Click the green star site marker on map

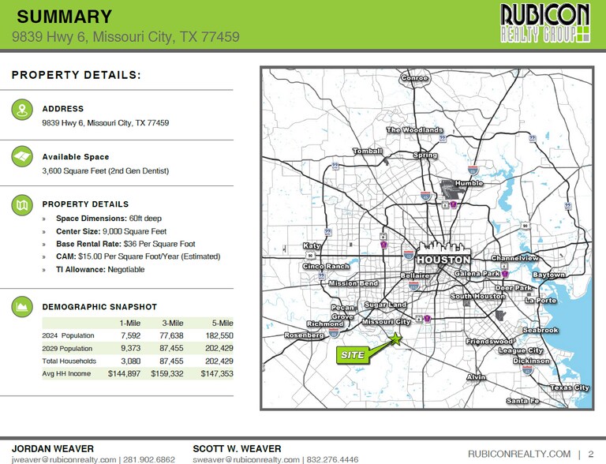point(396,339)
